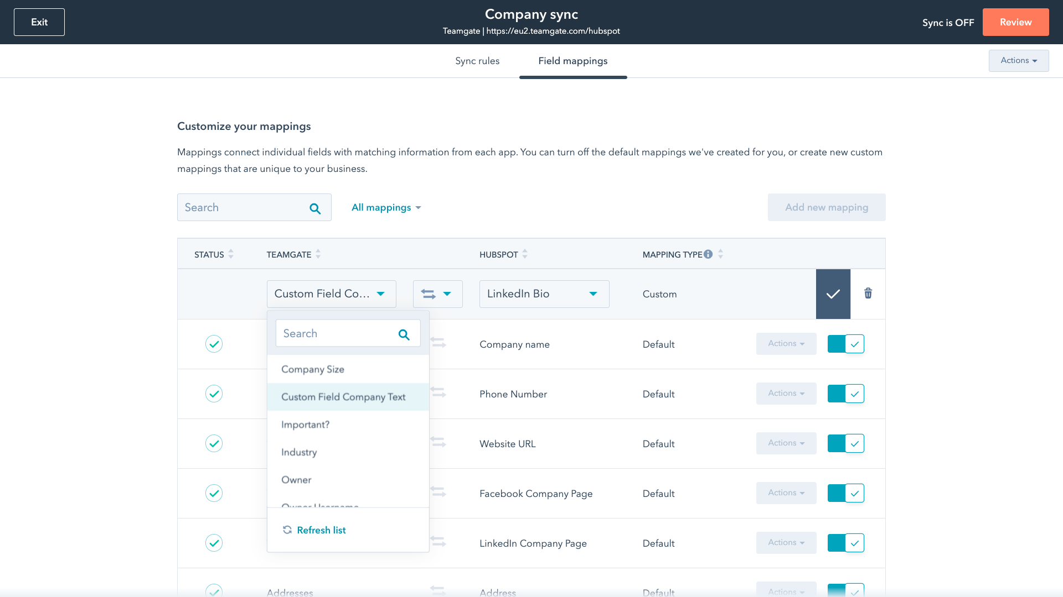The image size is (1063, 597).
Task: Confirm mapping with the checkmark button
Action: point(833,294)
